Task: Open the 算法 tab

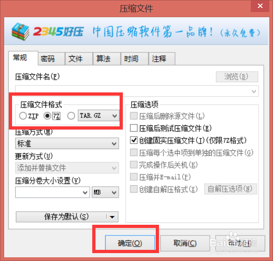Action: [x=107, y=59]
